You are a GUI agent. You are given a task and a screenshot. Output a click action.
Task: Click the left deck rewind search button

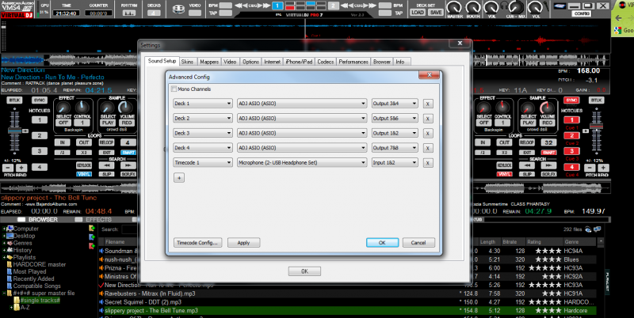tap(107, 165)
